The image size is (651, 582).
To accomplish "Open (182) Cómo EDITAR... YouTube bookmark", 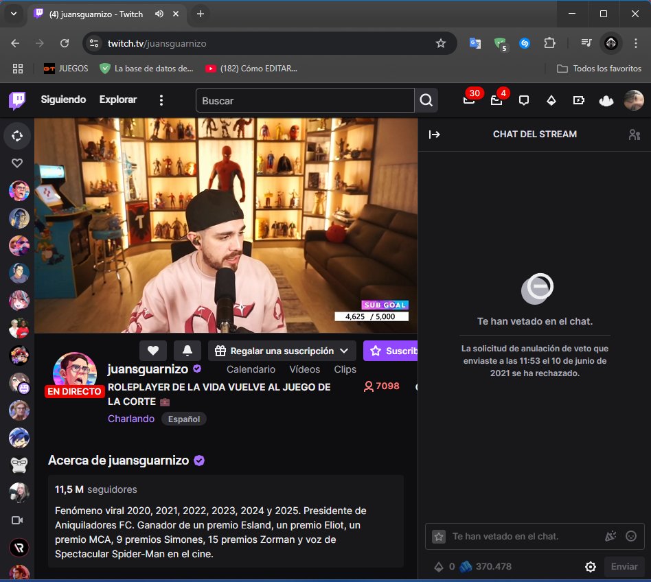I will point(251,69).
